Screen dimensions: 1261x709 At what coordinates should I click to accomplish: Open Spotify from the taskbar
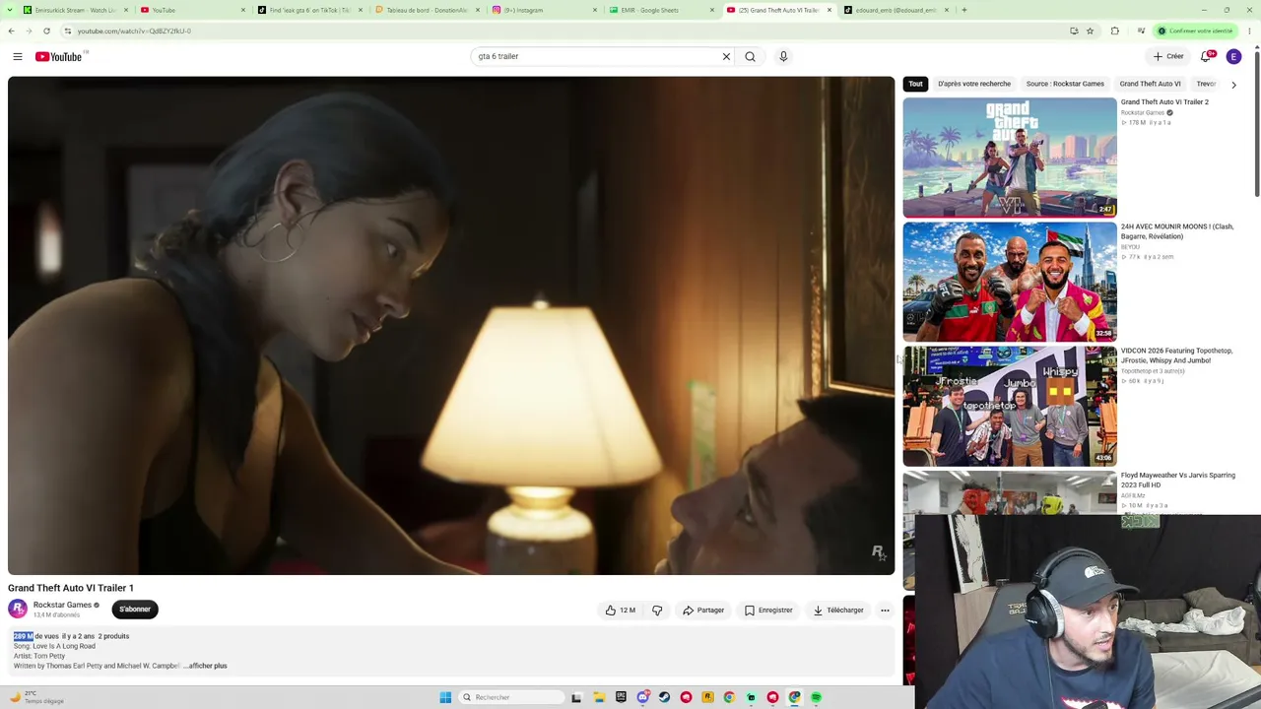click(x=816, y=697)
